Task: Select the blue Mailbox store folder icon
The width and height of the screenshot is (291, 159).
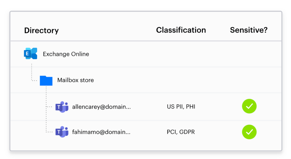Action: point(46,80)
